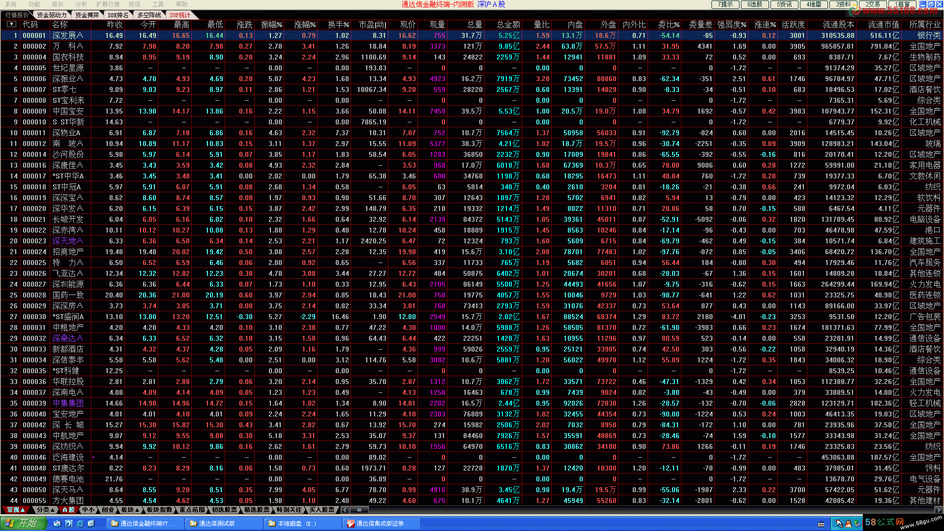
Task: Select the 精选股票 bottom tab
Action: (257, 510)
